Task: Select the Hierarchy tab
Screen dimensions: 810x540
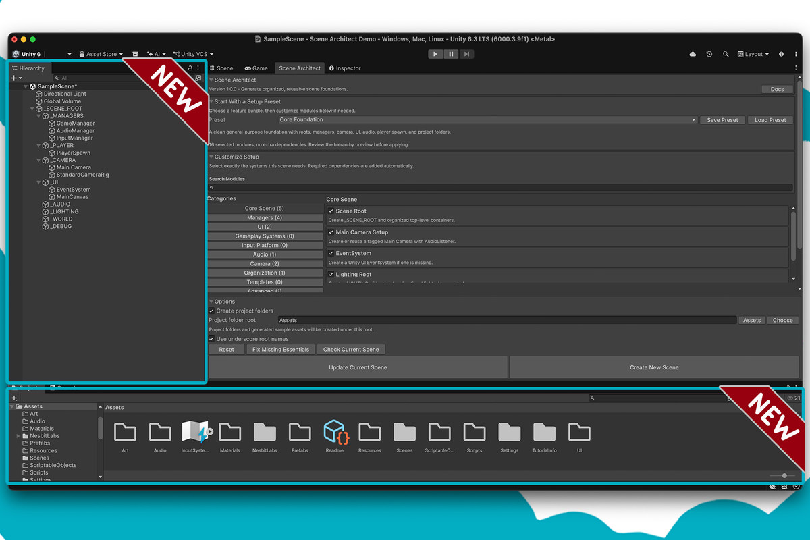Action: (28, 68)
